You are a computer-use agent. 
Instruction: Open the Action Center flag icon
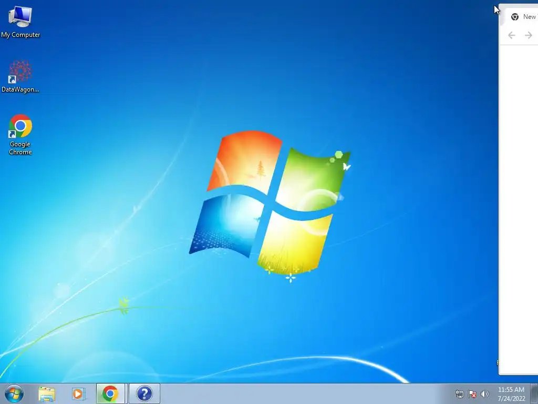tap(472, 394)
